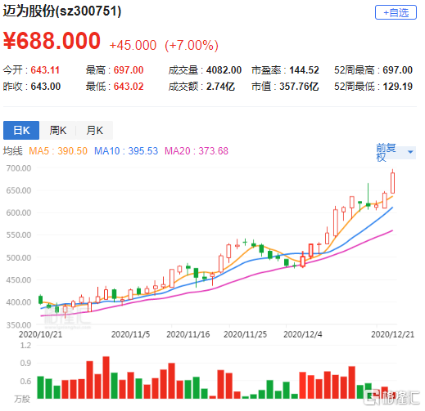The width and height of the screenshot is (425, 411).
Task: Click the 最低 value 643.02
Action: pos(129,87)
